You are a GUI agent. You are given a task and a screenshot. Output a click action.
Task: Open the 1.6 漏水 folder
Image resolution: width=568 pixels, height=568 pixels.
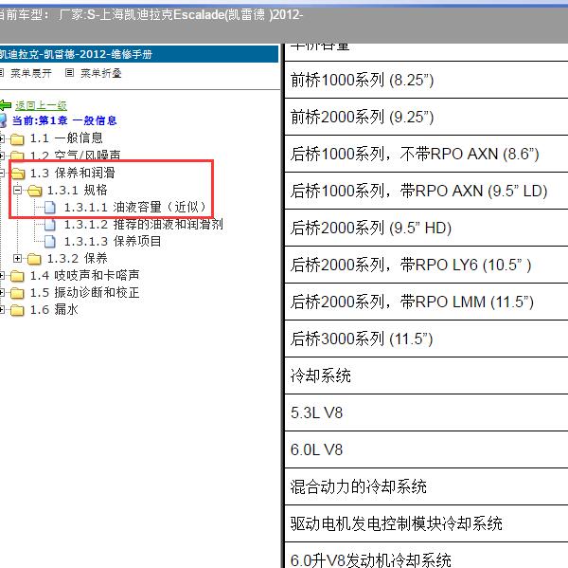pos(54,309)
